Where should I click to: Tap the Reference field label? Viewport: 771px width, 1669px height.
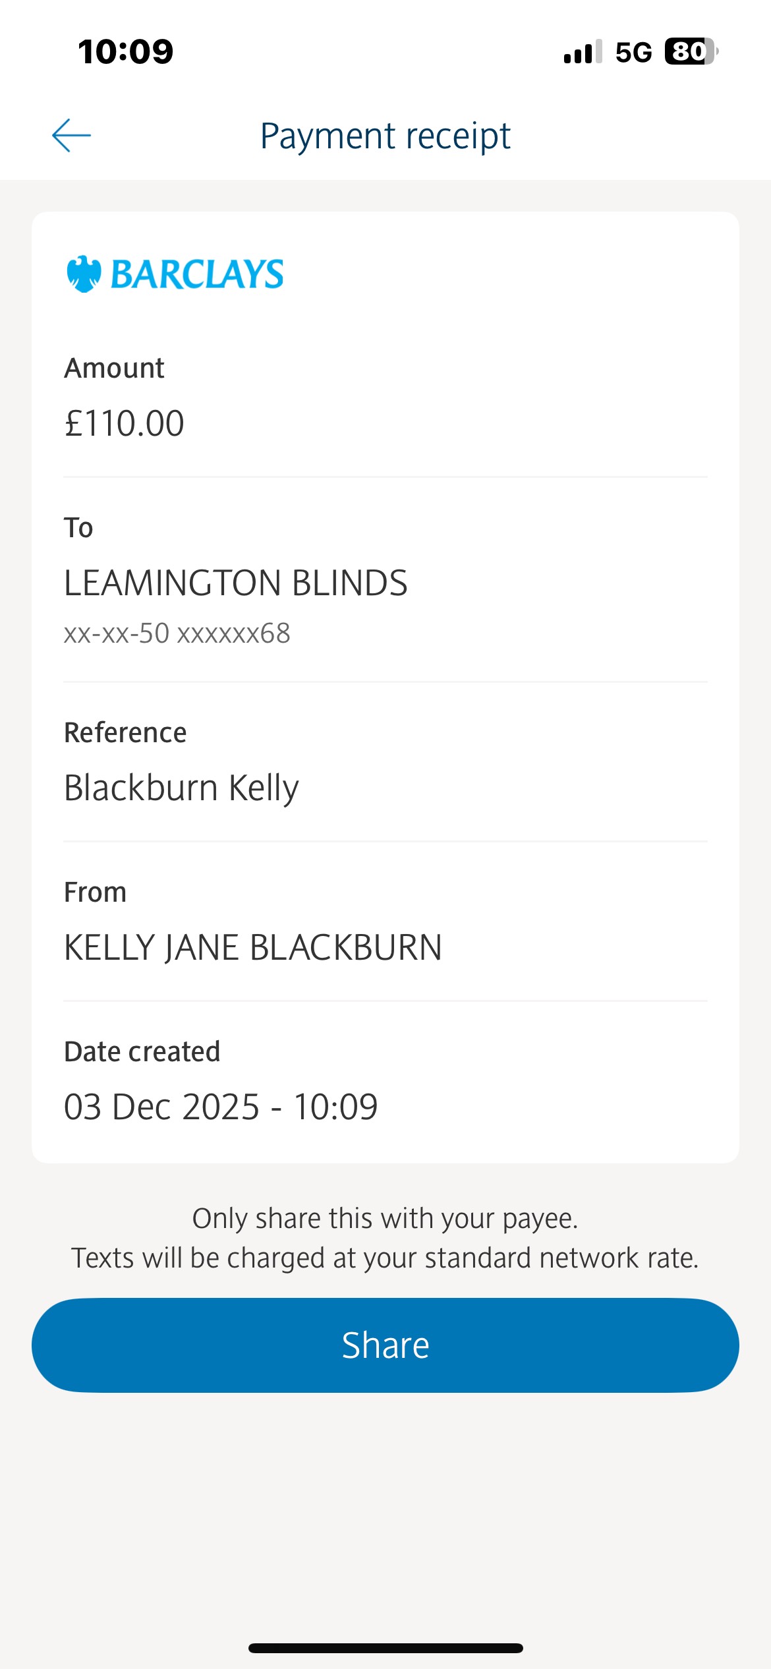pyautogui.click(x=125, y=732)
